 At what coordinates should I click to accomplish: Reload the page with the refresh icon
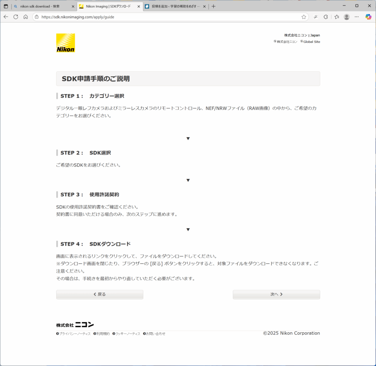[x=16, y=17]
